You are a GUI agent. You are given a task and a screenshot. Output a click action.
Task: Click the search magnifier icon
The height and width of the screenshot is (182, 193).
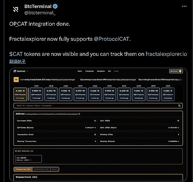tap(179, 105)
